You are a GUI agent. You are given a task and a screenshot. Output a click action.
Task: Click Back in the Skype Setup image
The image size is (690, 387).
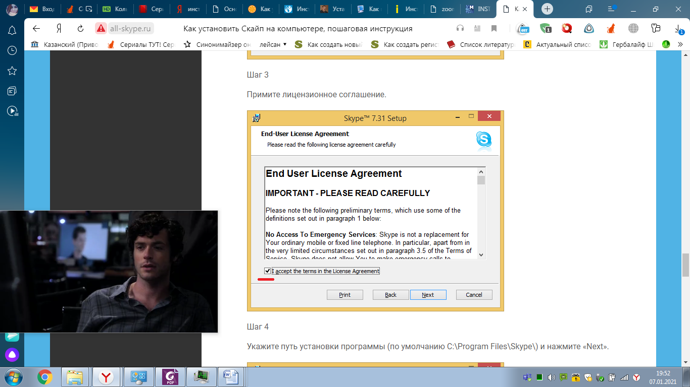[390, 295]
